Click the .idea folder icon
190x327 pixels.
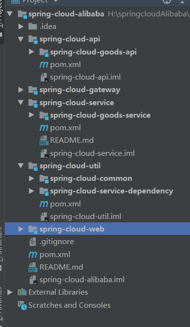pyautogui.click(x=33, y=27)
